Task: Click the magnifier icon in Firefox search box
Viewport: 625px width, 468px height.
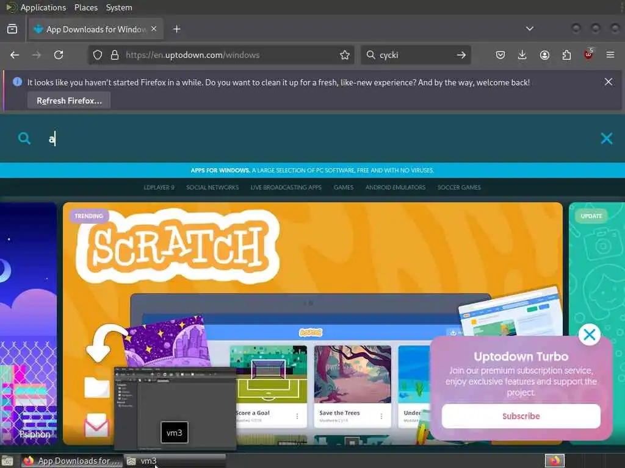Action: tap(370, 54)
